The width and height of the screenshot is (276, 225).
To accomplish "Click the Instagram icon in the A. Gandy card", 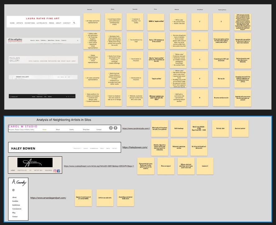I will [13, 190].
